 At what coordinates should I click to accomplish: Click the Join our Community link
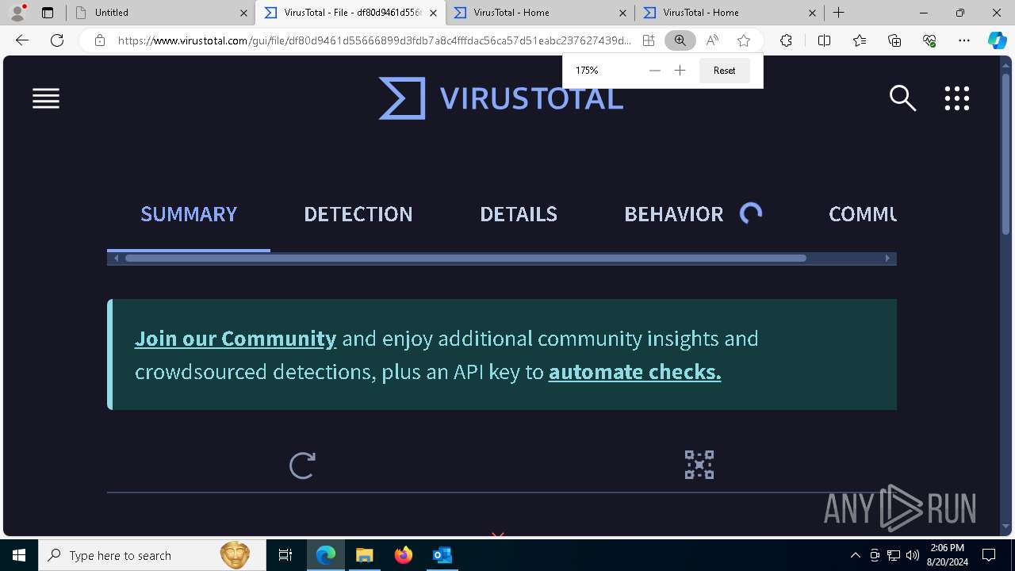point(236,339)
